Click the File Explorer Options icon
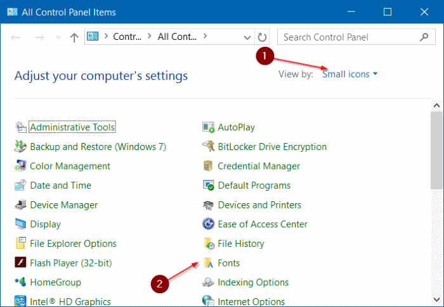This screenshot has height=307, width=444. 21,244
